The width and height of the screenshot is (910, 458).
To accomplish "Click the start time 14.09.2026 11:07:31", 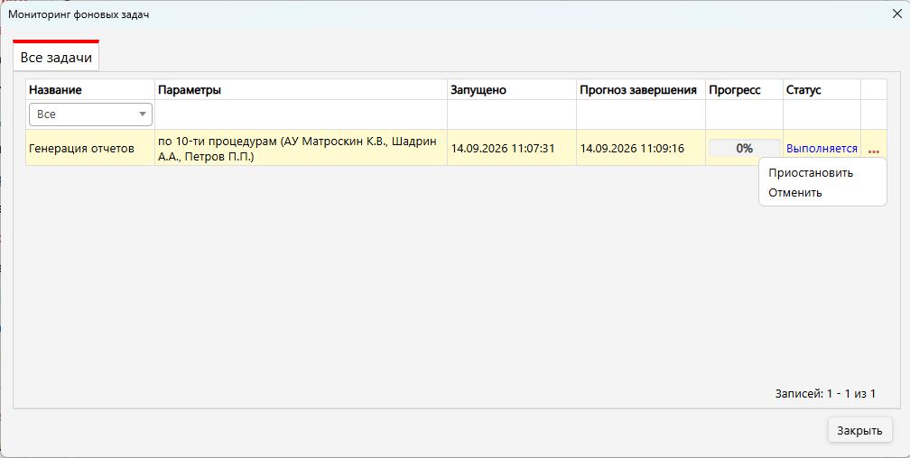I will (503, 149).
